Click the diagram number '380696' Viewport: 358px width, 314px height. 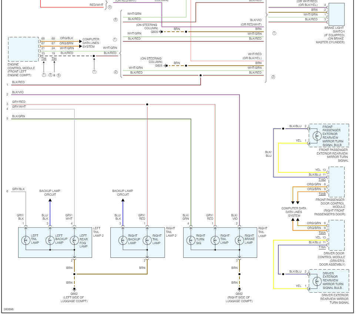pyautogui.click(x=9, y=309)
